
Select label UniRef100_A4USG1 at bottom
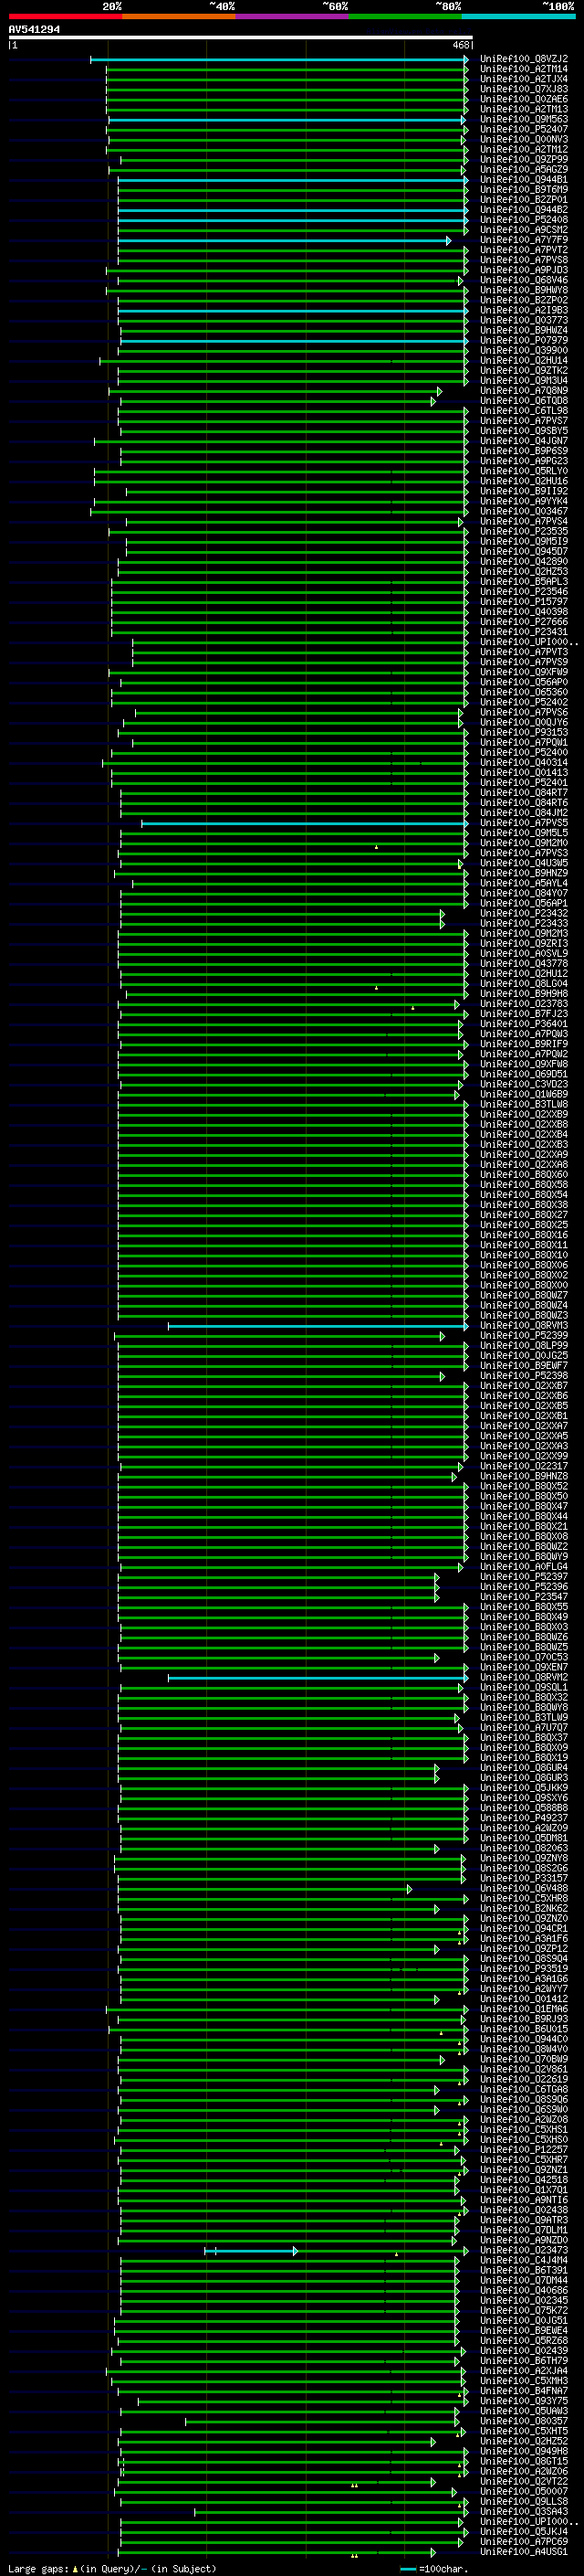523,2552
